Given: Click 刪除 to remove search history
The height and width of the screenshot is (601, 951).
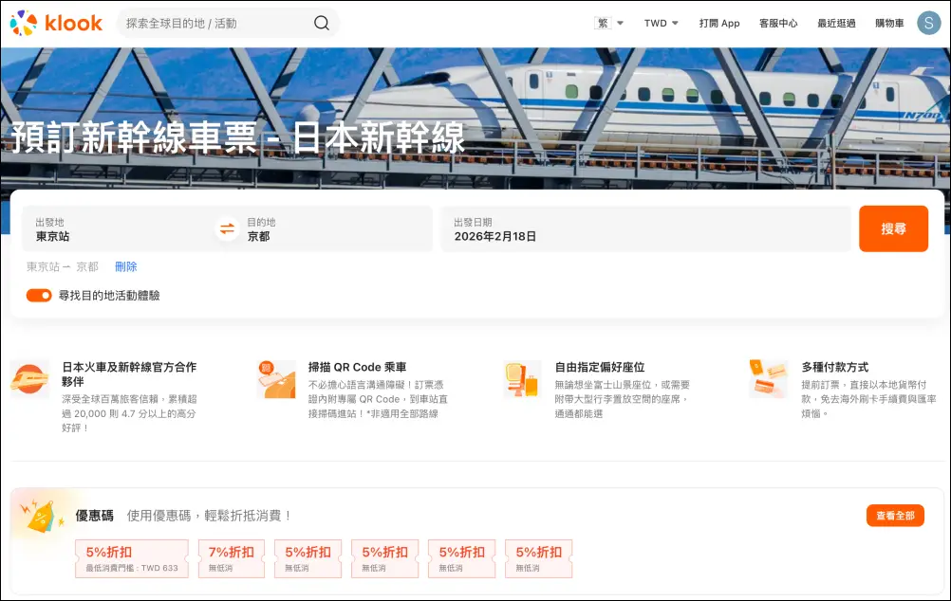Looking at the screenshot, I should tap(126, 267).
